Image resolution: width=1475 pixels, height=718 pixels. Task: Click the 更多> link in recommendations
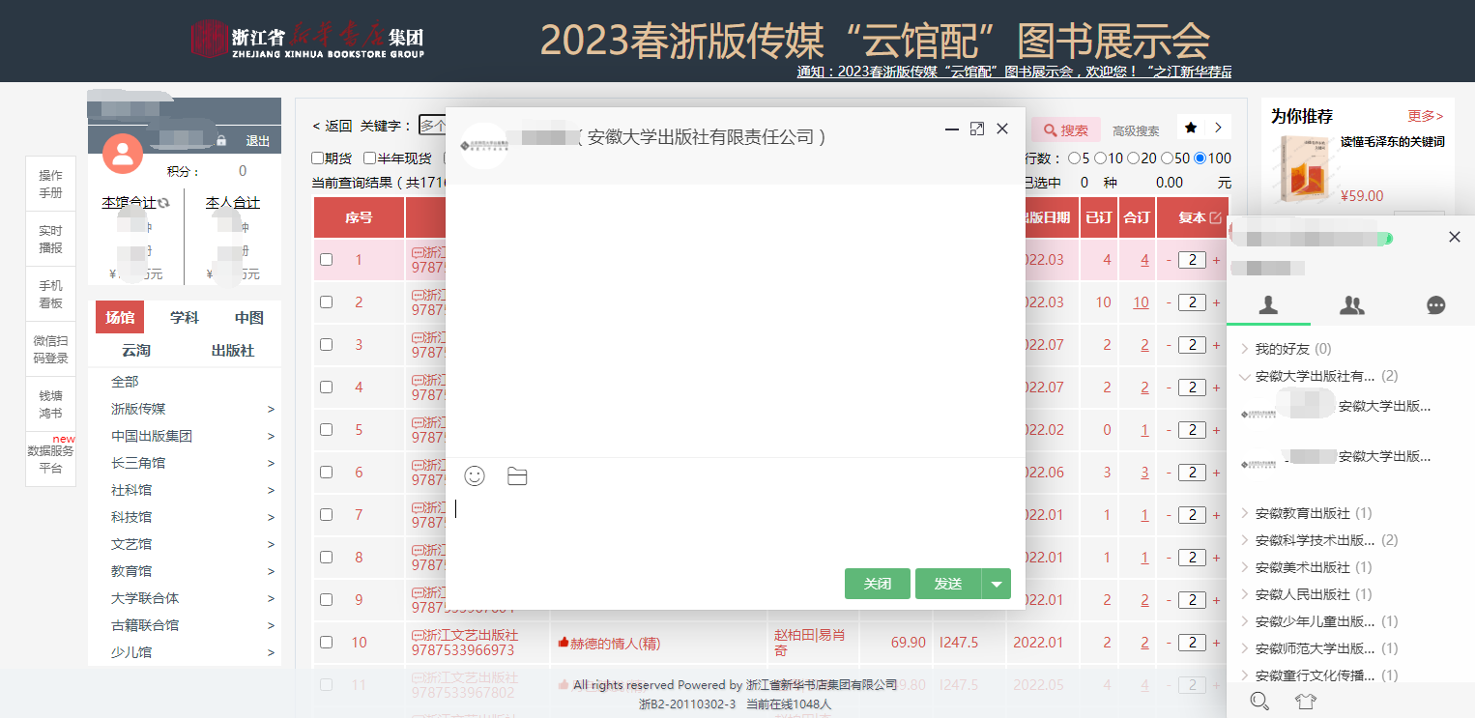point(1426,116)
